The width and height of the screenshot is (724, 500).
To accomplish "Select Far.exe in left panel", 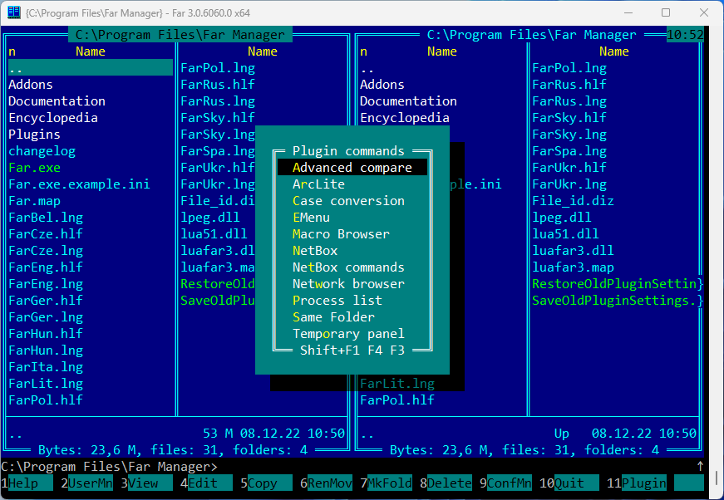I will pos(34,168).
